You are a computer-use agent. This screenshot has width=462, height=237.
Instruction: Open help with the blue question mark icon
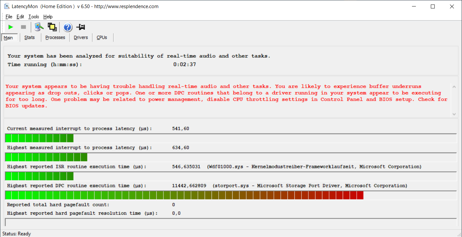coord(68,27)
